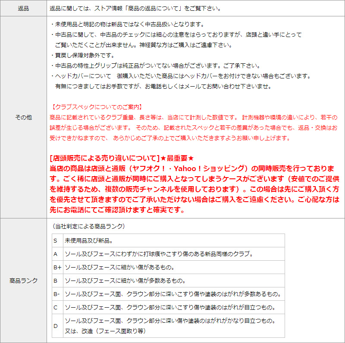Image resolution: width=345 pixels, height=343 pixels.
Task: Select the A rank label cell
Action: 57,254
